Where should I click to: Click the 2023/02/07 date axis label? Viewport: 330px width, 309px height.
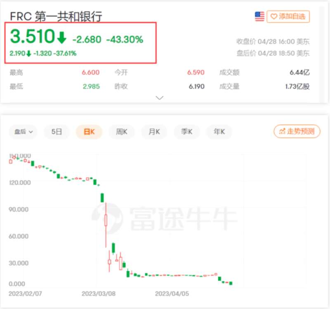click(x=25, y=294)
